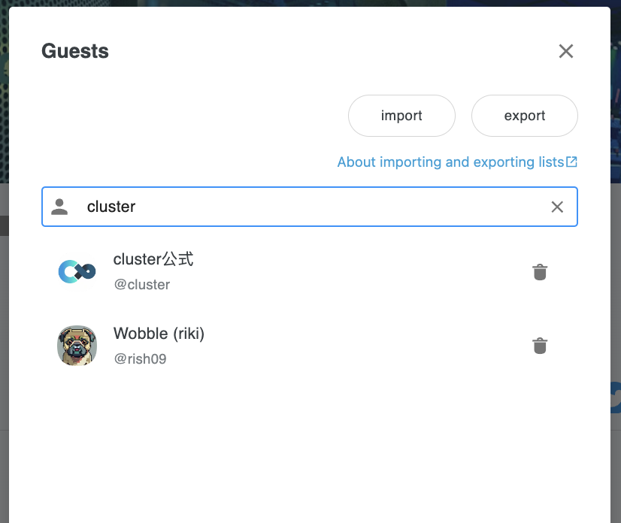The height and width of the screenshot is (523, 621).
Task: Click the import button
Action: click(x=401, y=116)
